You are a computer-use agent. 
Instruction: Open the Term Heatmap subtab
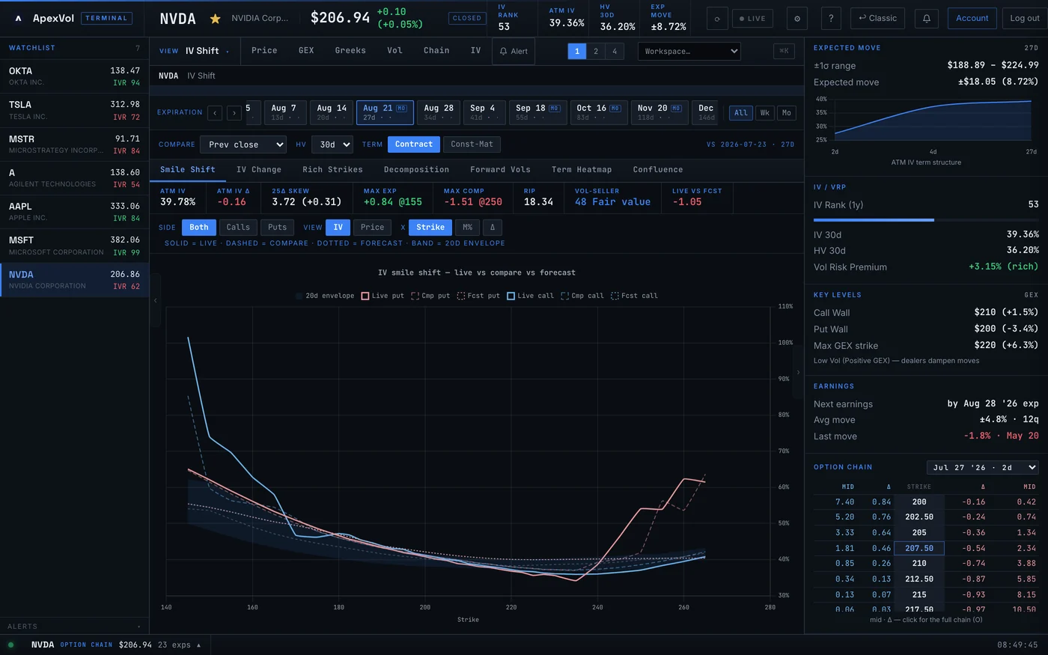pyautogui.click(x=582, y=170)
